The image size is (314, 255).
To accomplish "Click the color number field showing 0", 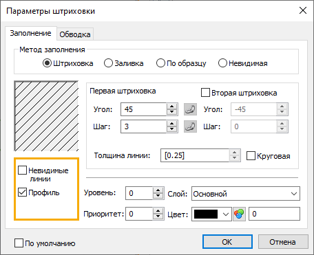I will [x=274, y=214].
